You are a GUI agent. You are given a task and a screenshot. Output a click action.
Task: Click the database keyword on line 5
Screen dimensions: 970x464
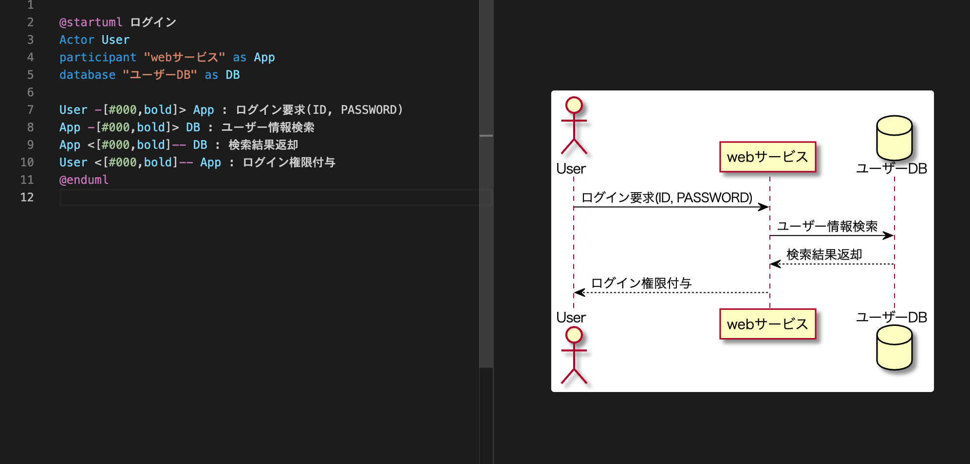pyautogui.click(x=87, y=74)
